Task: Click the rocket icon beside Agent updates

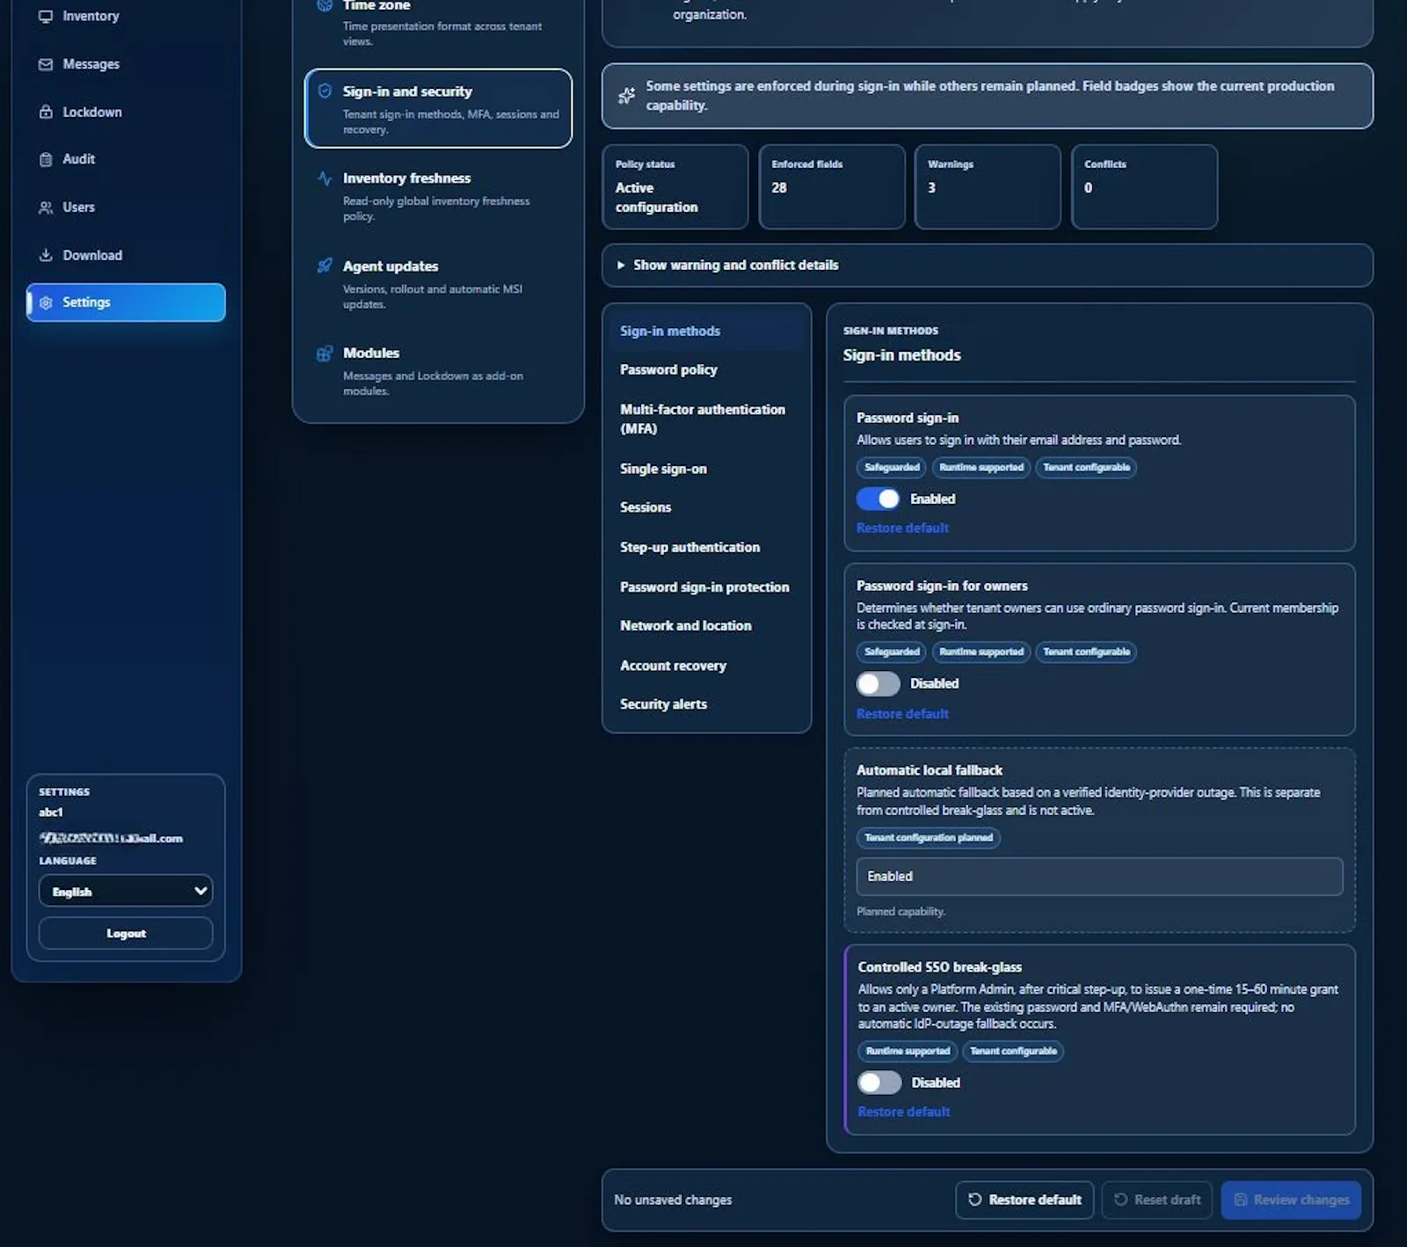Action: pyautogui.click(x=324, y=266)
